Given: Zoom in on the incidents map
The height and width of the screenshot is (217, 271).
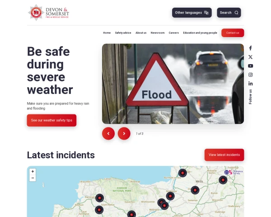Looking at the screenshot, I should (x=33, y=171).
